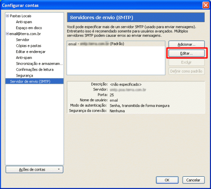This screenshot has height=189, width=211.
Task: Close the Configurar contas dialog
Action: [x=206, y=5]
